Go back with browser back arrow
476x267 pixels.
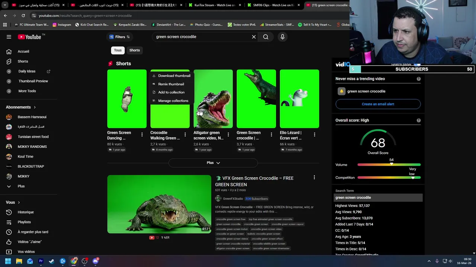click(5, 16)
